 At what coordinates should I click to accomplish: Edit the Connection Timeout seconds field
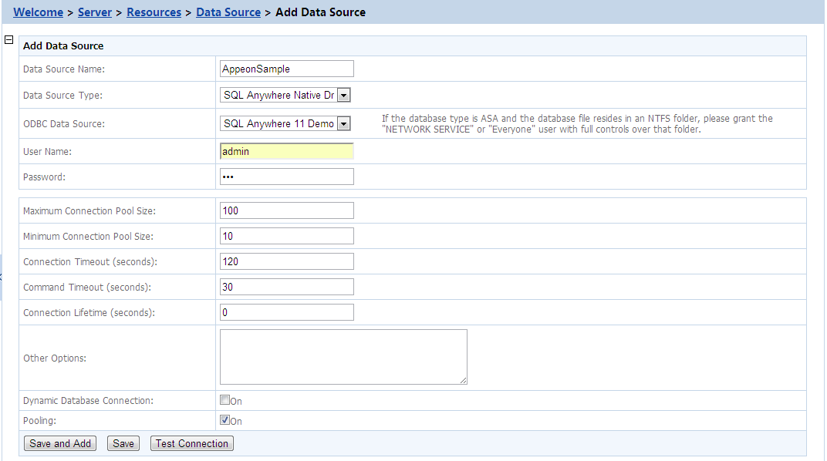286,261
